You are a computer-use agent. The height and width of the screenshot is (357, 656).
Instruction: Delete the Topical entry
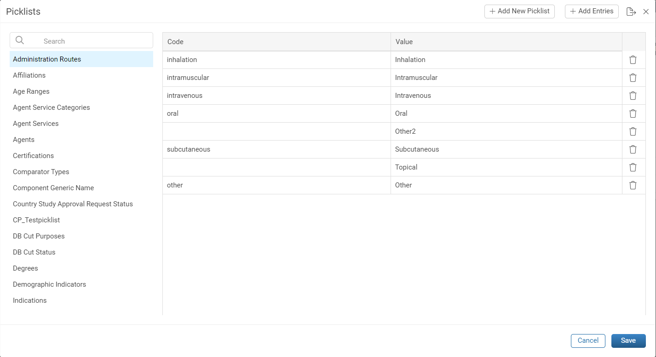(x=633, y=167)
